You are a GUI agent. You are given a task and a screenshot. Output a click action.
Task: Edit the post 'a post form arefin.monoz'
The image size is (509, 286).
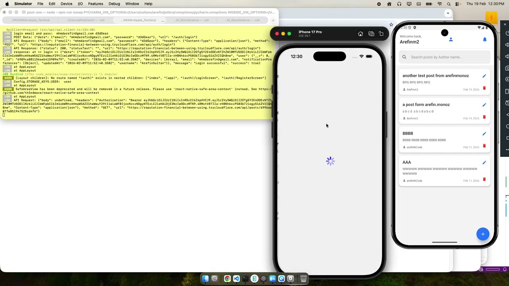[x=484, y=105]
